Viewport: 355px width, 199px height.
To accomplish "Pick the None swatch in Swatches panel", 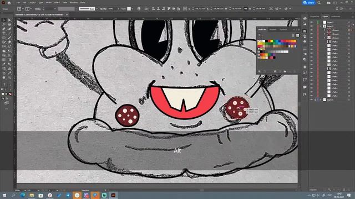I will [259, 41].
